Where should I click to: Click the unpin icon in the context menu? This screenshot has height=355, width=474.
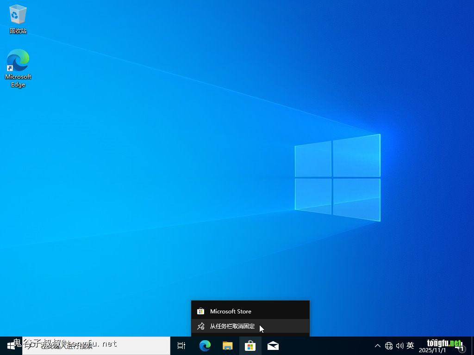(x=200, y=326)
